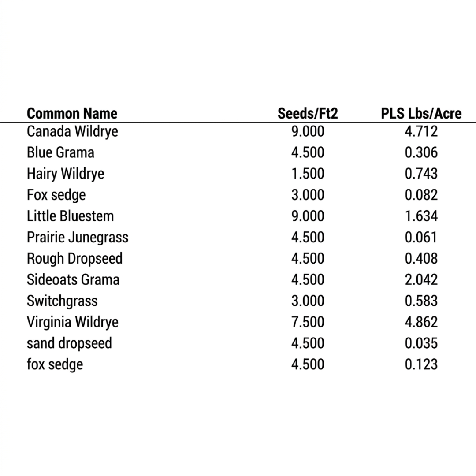Click the Common Name column header
This screenshot has width=476, height=476.
point(72,113)
